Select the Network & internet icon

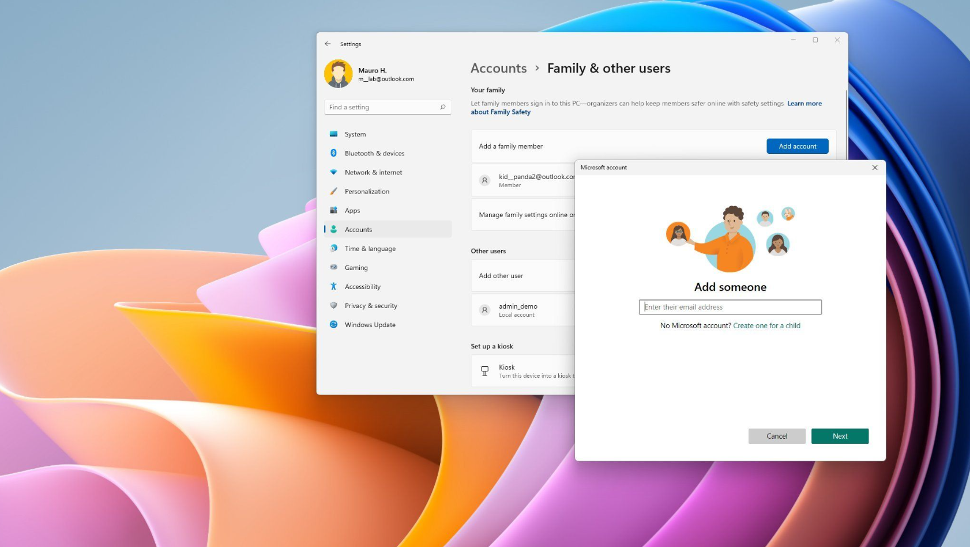pyautogui.click(x=333, y=172)
